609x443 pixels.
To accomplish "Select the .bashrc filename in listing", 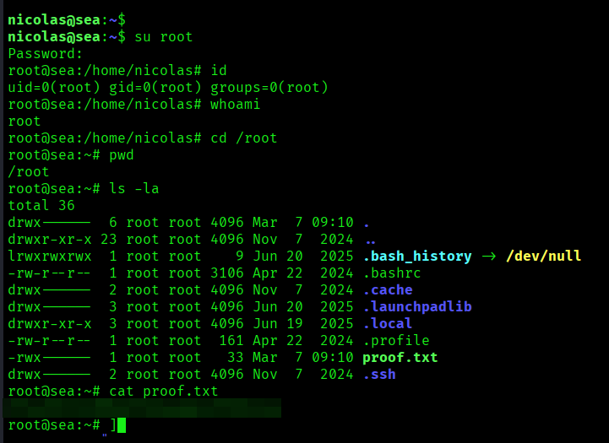I will click(391, 273).
